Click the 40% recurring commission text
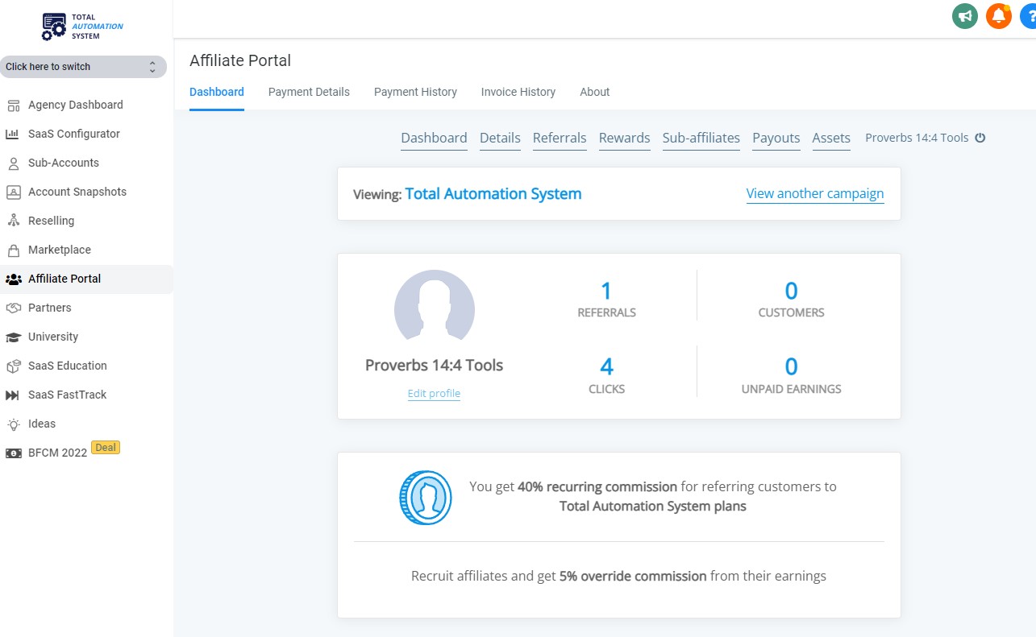Screen dimensions: 1036x637 click(x=597, y=486)
